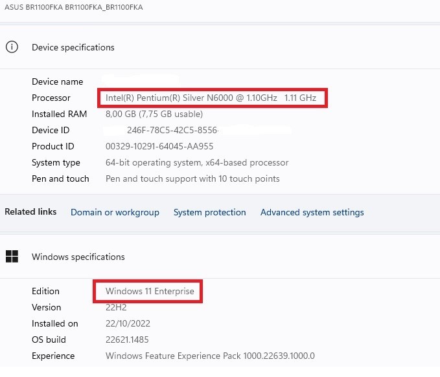This screenshot has height=377, width=440.
Task: Click the Processor label
Action: click(51, 98)
